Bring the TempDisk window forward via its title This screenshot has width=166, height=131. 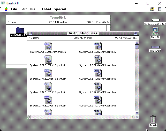tap(58, 18)
